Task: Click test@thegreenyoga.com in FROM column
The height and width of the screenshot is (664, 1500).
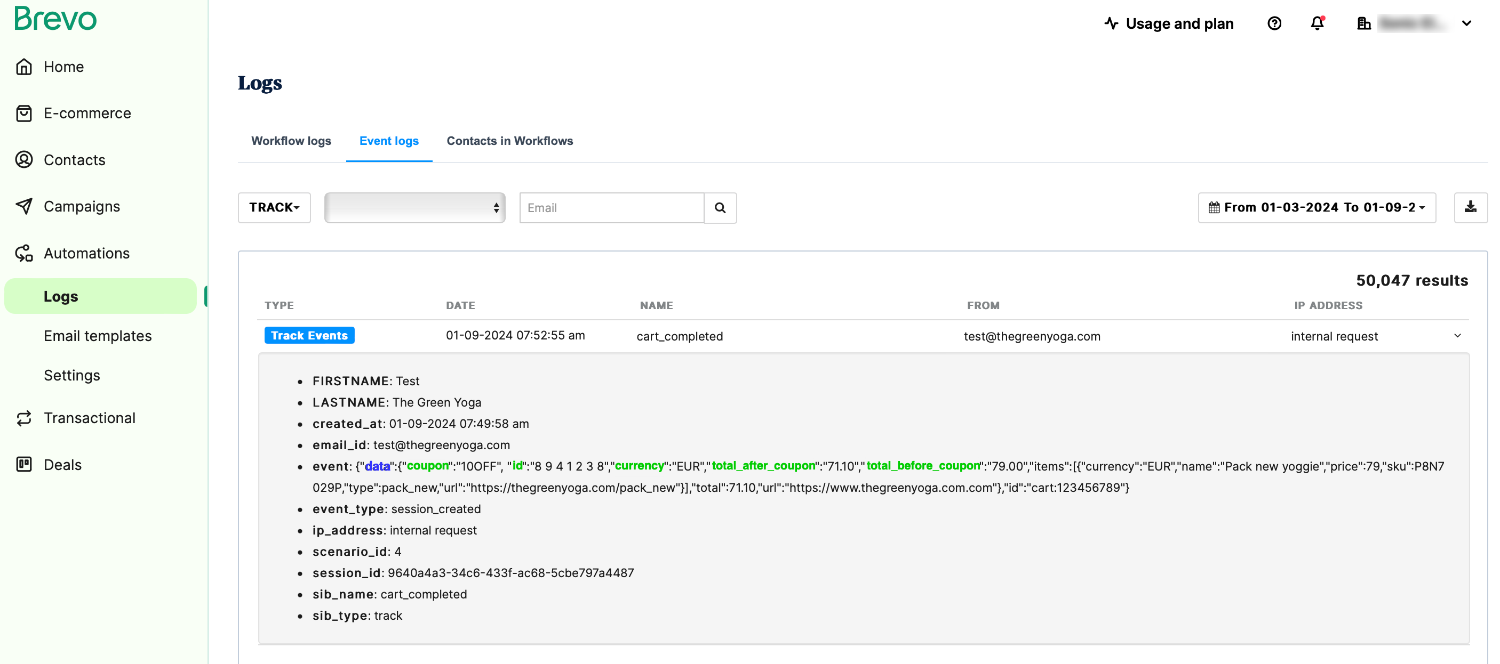Action: [1032, 336]
